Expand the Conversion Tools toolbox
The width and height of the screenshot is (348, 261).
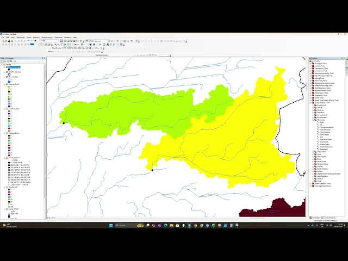pos(310,71)
